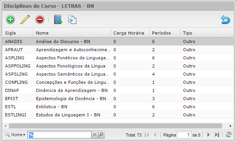Click the blue return arrow icon
Viewport: 236px width, 142px height.
coord(226,19)
